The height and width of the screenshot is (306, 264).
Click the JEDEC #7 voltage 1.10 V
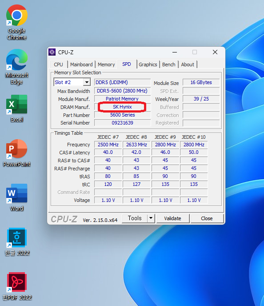pyautogui.click(x=108, y=200)
